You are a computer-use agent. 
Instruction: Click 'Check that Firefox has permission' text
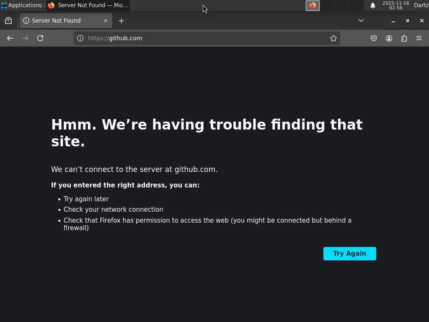tap(207, 224)
